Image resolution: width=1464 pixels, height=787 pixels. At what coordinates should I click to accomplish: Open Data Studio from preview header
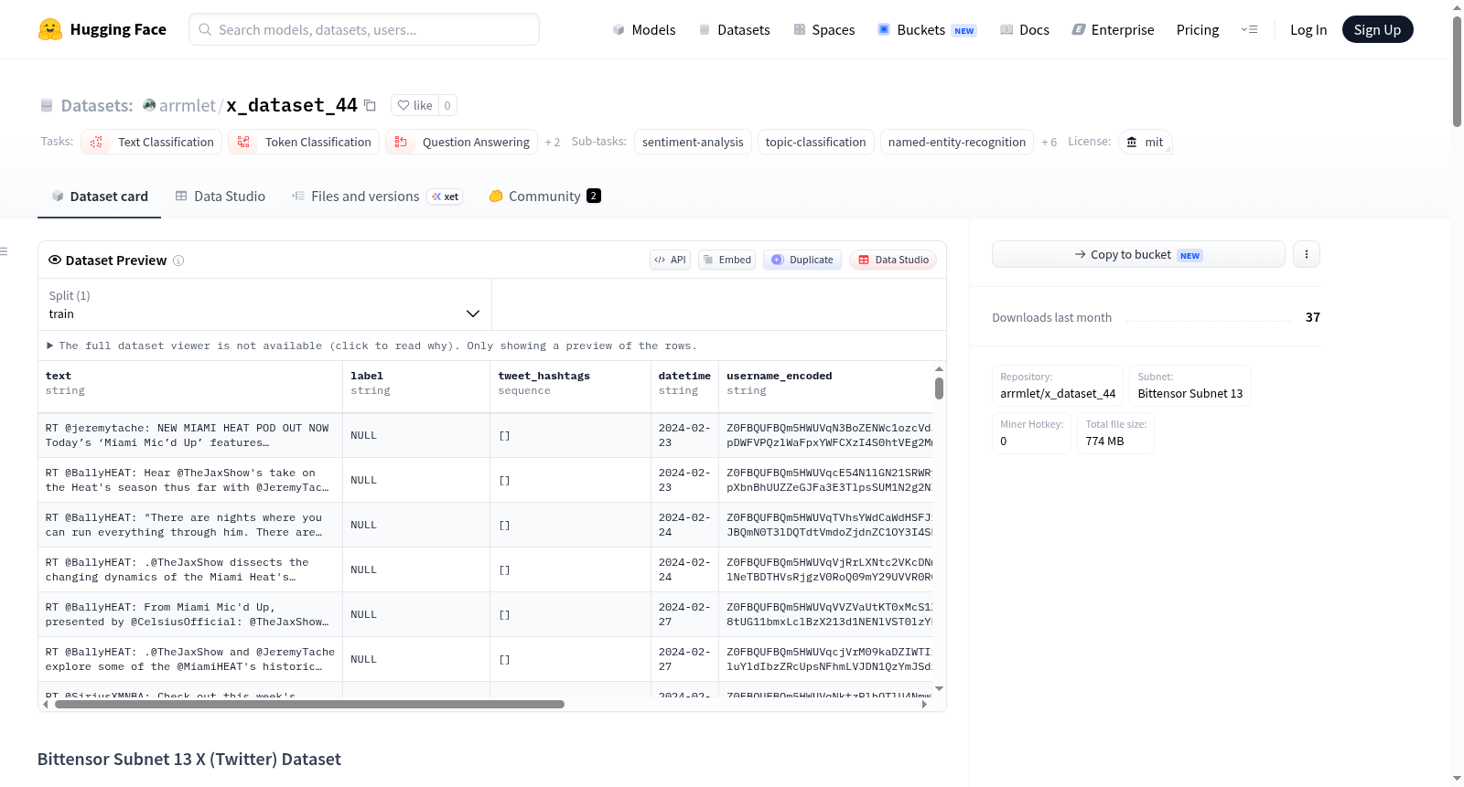point(893,260)
